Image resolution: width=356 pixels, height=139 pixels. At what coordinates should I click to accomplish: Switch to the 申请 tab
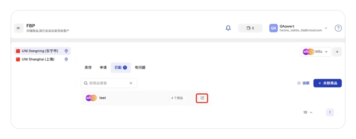103,68
